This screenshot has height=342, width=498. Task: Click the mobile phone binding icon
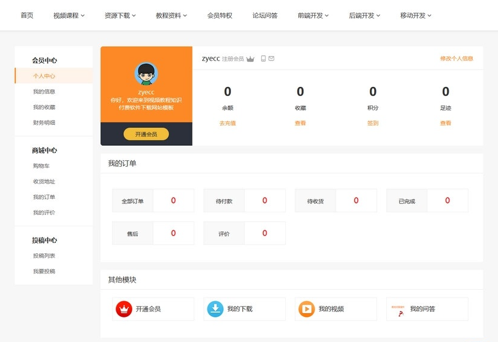[x=263, y=58]
